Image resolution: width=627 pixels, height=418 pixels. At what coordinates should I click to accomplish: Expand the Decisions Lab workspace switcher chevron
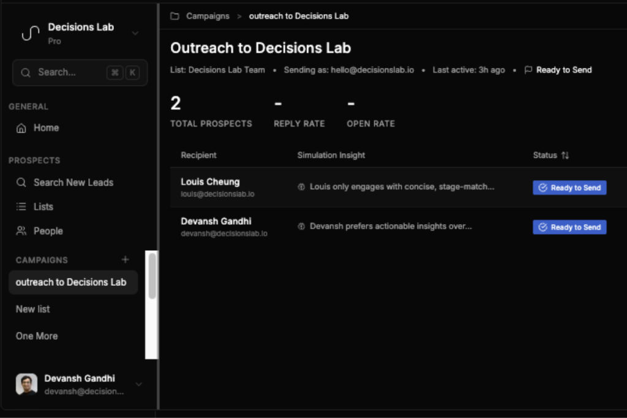tap(135, 33)
